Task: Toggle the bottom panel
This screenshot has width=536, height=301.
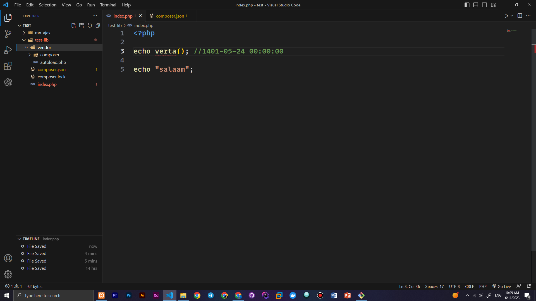Action: pos(476,5)
